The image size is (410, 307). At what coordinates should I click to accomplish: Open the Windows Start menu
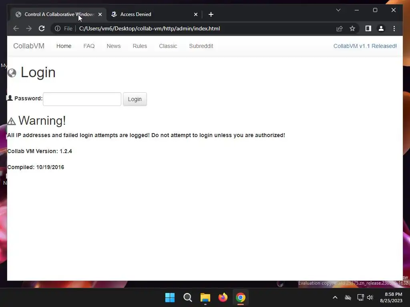pyautogui.click(x=170, y=297)
